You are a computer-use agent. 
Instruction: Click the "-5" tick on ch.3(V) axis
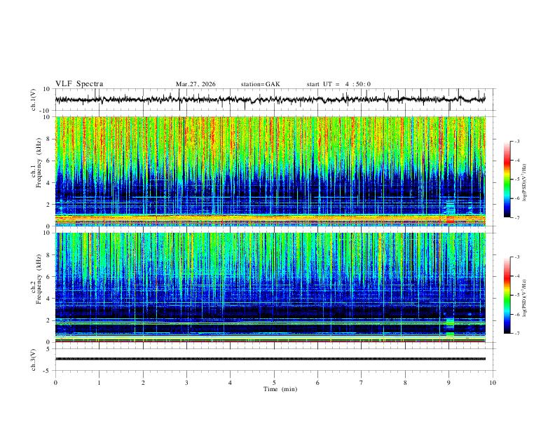[48, 371]
